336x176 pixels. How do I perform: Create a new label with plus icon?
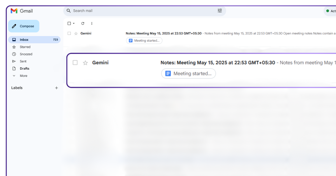pos(57,88)
